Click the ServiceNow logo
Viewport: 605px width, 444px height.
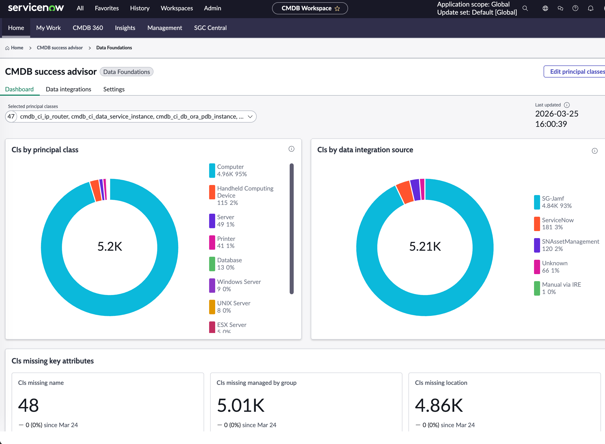36,8
